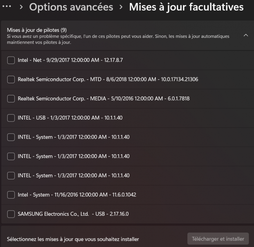Go back to Options avancées breadcrumb
The height and width of the screenshot is (247, 254).
click(71, 7)
